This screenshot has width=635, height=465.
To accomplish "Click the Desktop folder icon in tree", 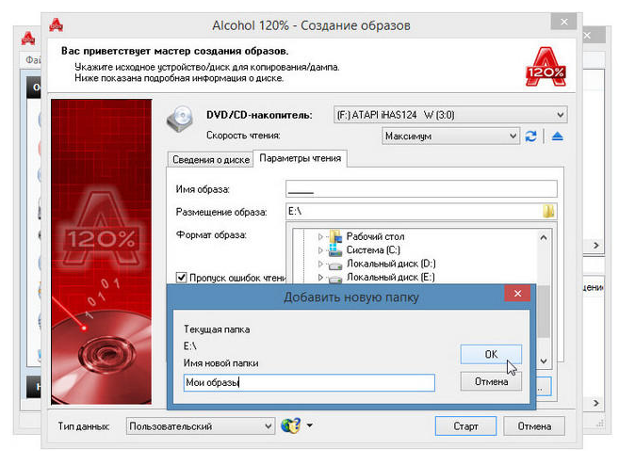I will 335,236.
